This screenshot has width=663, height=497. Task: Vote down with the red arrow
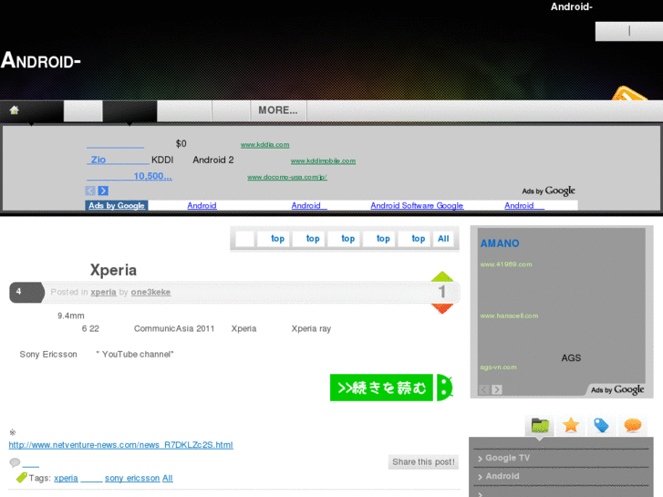(442, 309)
